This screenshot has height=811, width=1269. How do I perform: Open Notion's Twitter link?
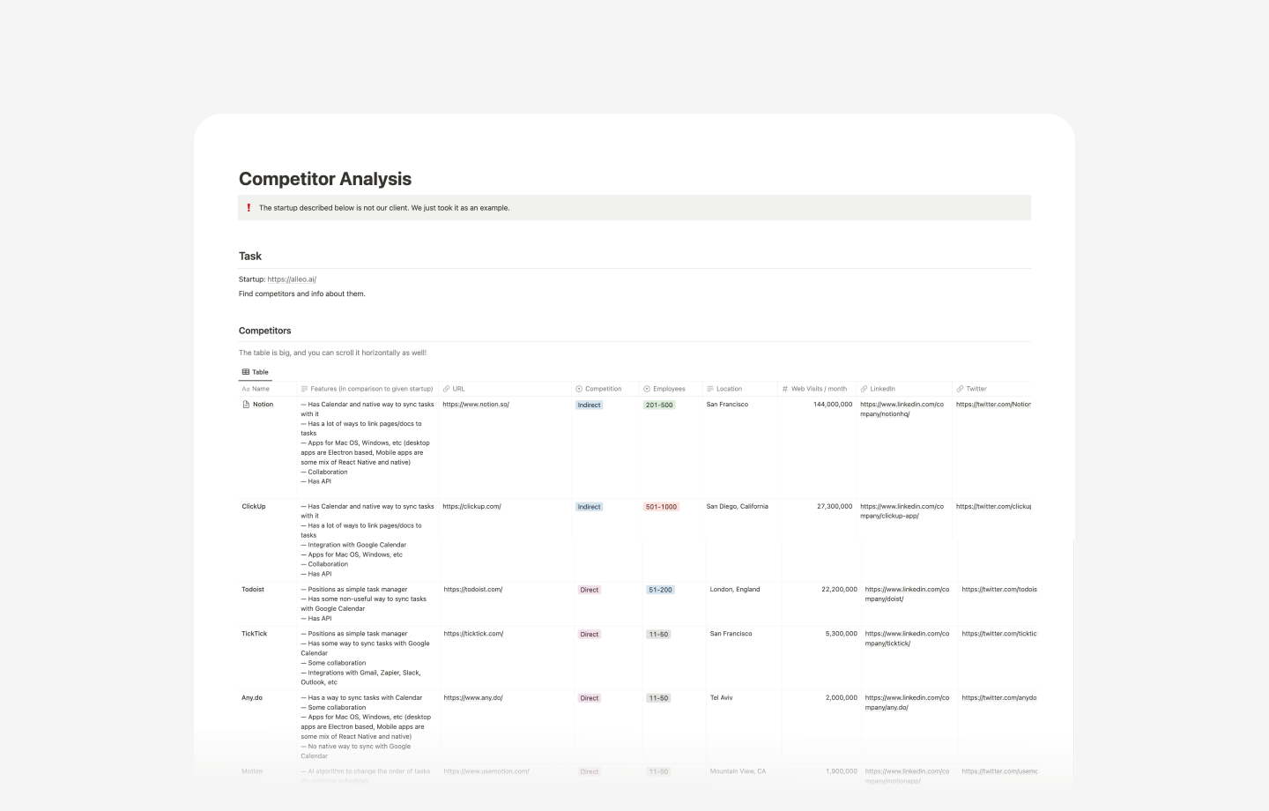pos(993,405)
